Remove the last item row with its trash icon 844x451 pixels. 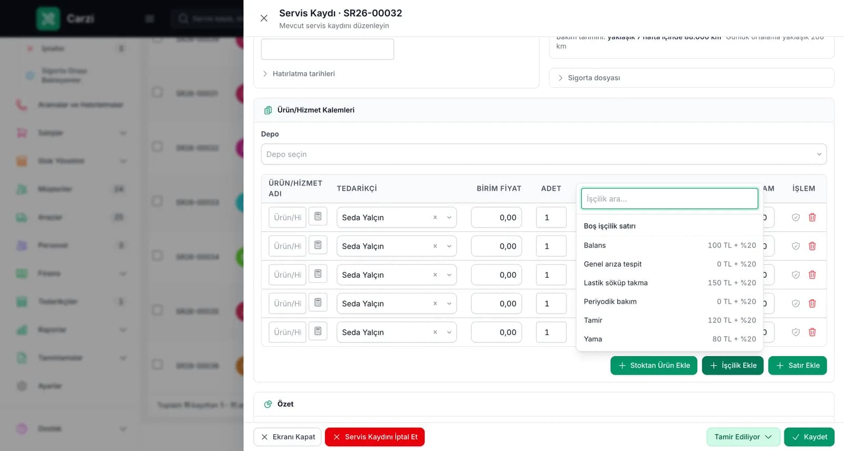(x=812, y=332)
